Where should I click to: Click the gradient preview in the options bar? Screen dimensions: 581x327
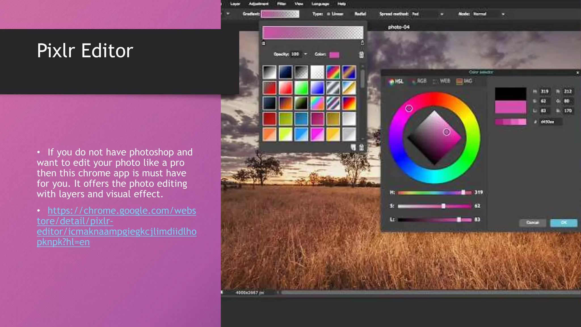click(280, 14)
